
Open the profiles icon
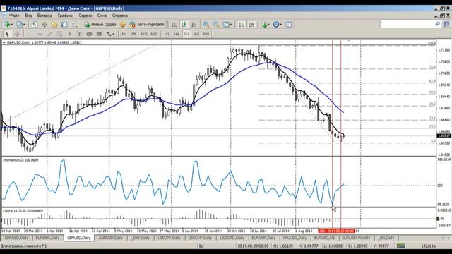(x=19, y=25)
